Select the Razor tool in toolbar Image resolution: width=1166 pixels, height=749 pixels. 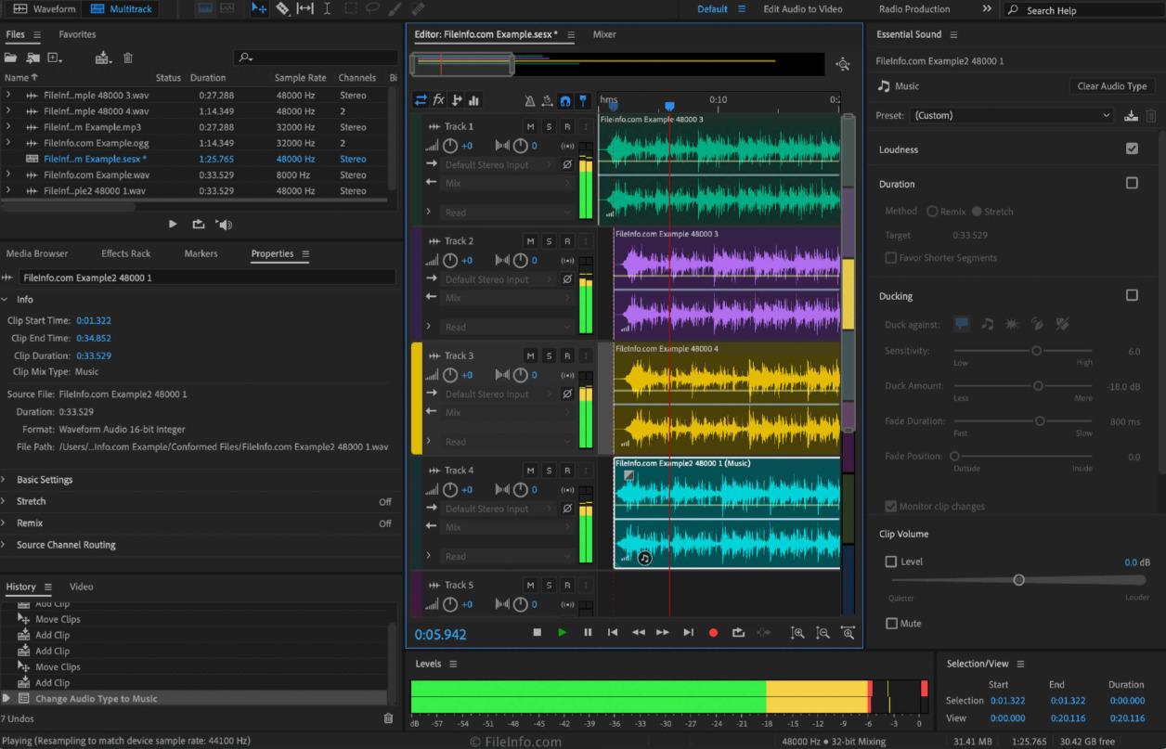pos(283,9)
